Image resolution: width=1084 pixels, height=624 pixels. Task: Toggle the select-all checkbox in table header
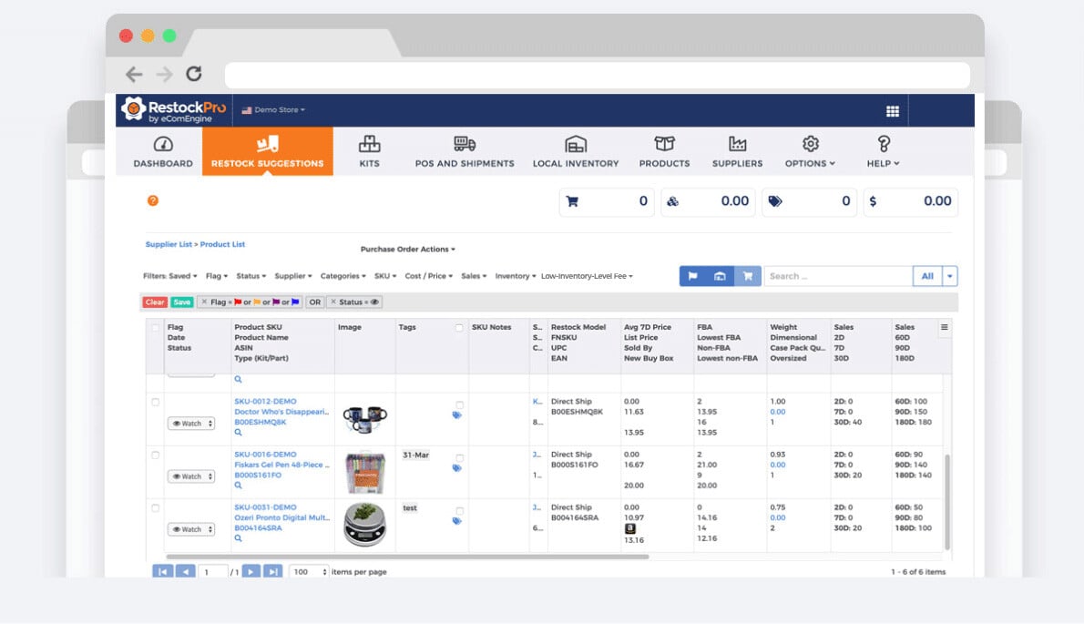click(x=156, y=328)
